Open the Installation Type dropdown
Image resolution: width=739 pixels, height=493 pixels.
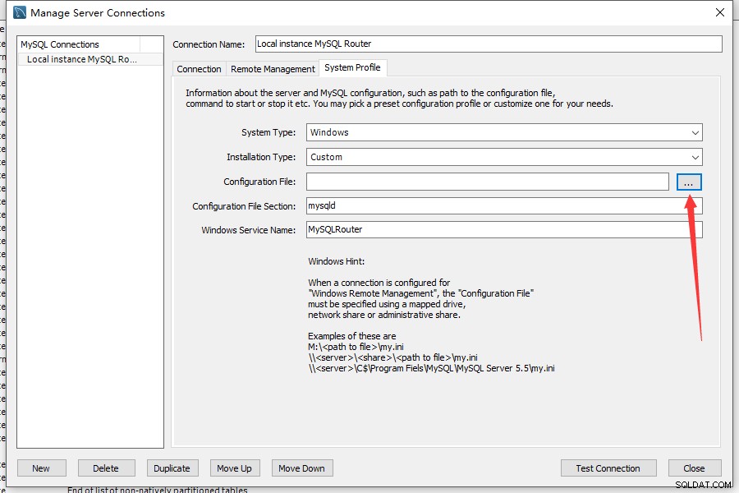(504, 157)
